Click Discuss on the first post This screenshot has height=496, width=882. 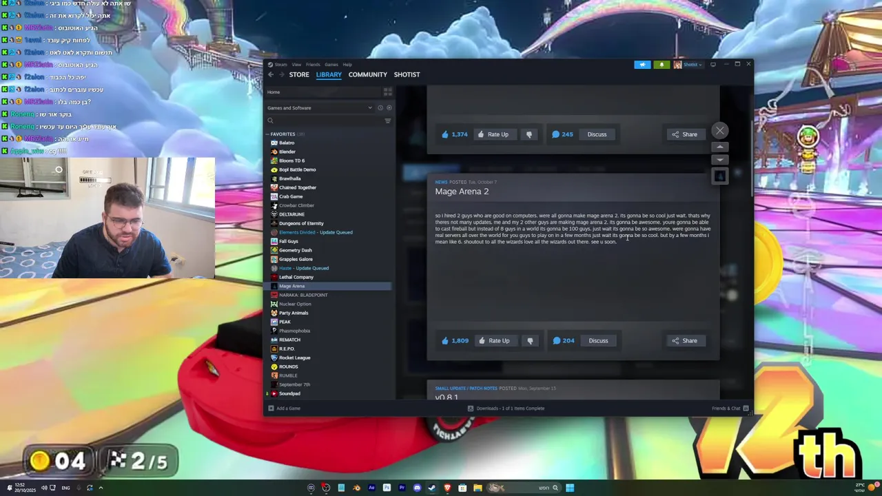point(597,134)
